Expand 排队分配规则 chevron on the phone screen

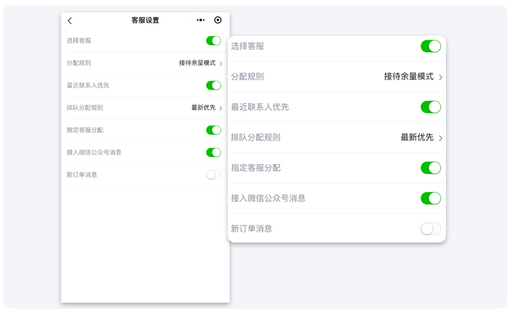221,108
